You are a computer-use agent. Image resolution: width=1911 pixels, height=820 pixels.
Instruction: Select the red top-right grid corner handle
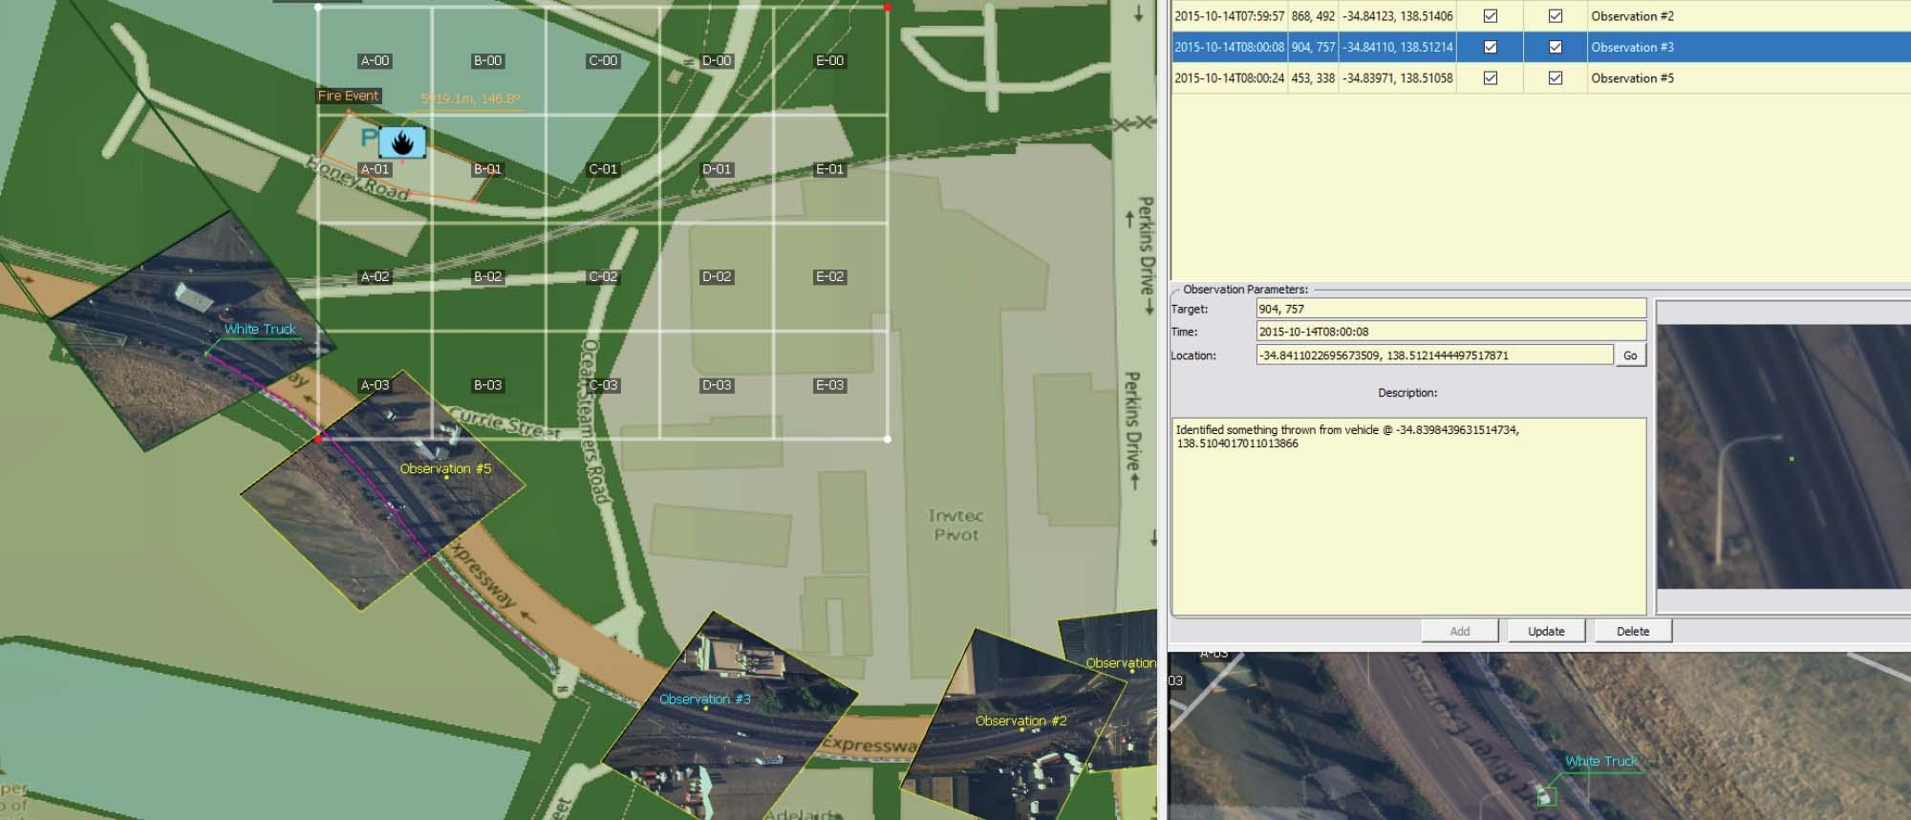coord(888,8)
